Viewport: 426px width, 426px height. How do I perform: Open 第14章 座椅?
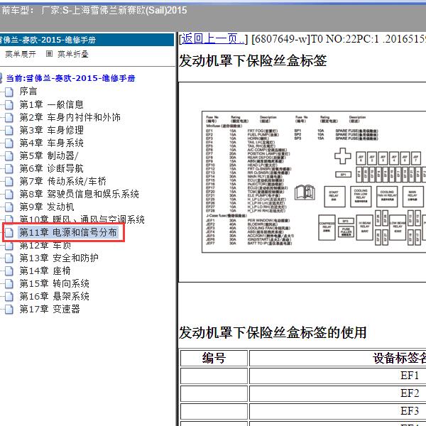pos(45,271)
